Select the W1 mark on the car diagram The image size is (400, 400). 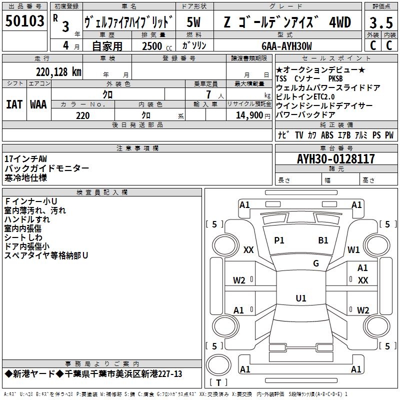(x=354, y=249)
